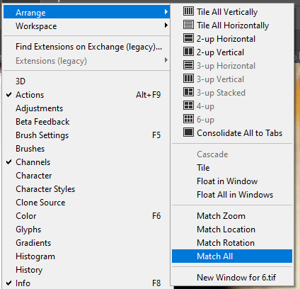The image size is (300, 289).
Task: Open the Extensions (legacy) submenu arrow
Action: 166,60
